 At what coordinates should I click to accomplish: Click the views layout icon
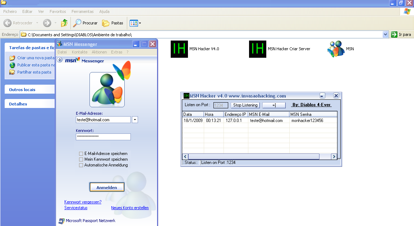click(x=134, y=23)
